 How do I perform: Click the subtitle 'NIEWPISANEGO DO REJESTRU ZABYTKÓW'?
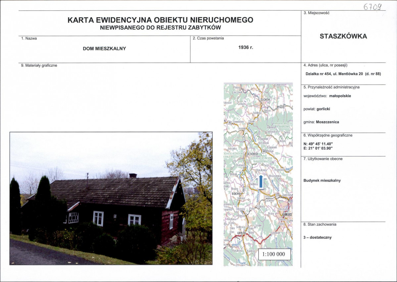click(160, 28)
